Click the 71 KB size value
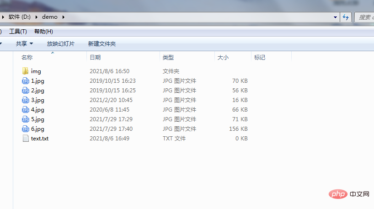 [240, 119]
